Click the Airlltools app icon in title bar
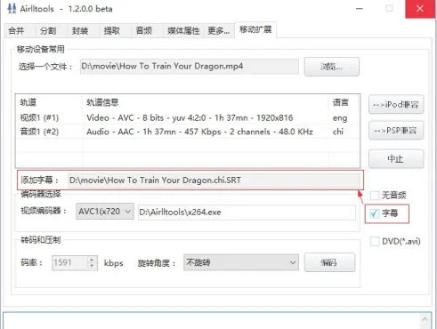The height and width of the screenshot is (329, 437). (x=12, y=9)
